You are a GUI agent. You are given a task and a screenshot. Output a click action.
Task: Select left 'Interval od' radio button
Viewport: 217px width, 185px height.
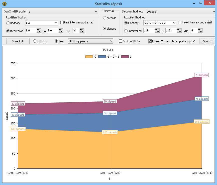[x=8, y=31]
